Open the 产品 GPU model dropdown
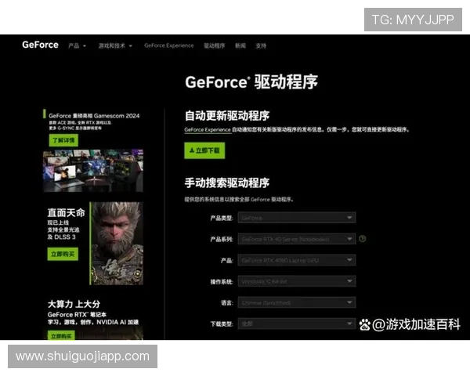 coord(297,260)
